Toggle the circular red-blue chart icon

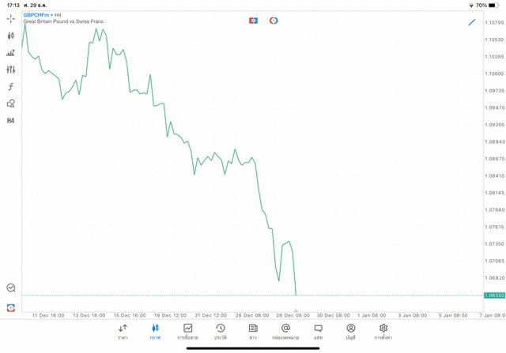click(274, 21)
